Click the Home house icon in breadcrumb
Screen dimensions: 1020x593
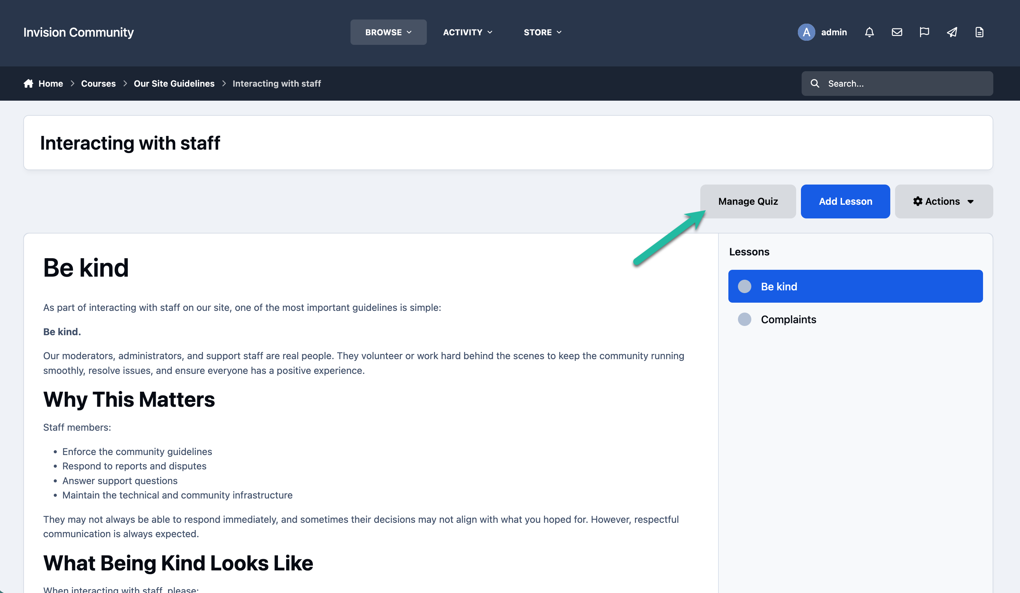28,84
